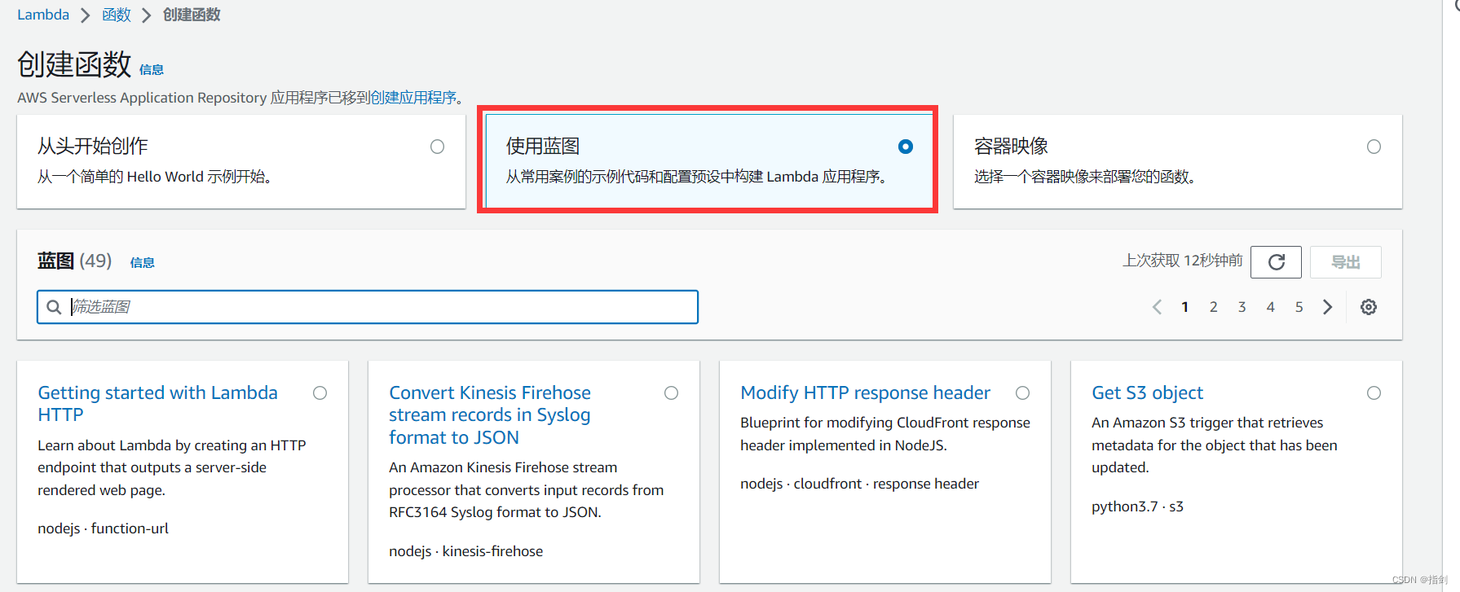Select the 容器映像 radio option

click(x=1374, y=147)
